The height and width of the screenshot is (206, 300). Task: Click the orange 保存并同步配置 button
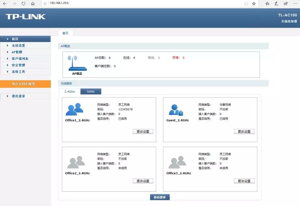click(25, 84)
